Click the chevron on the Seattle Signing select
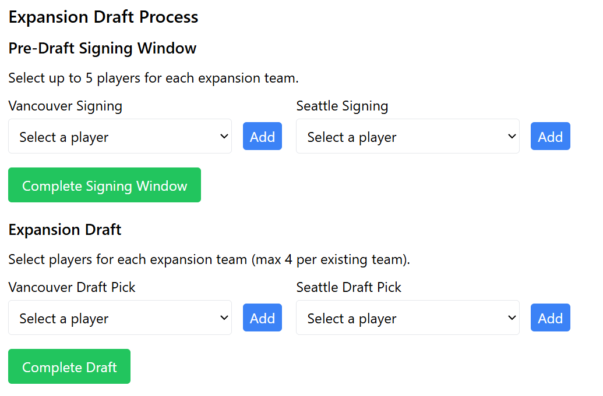 [512, 136]
